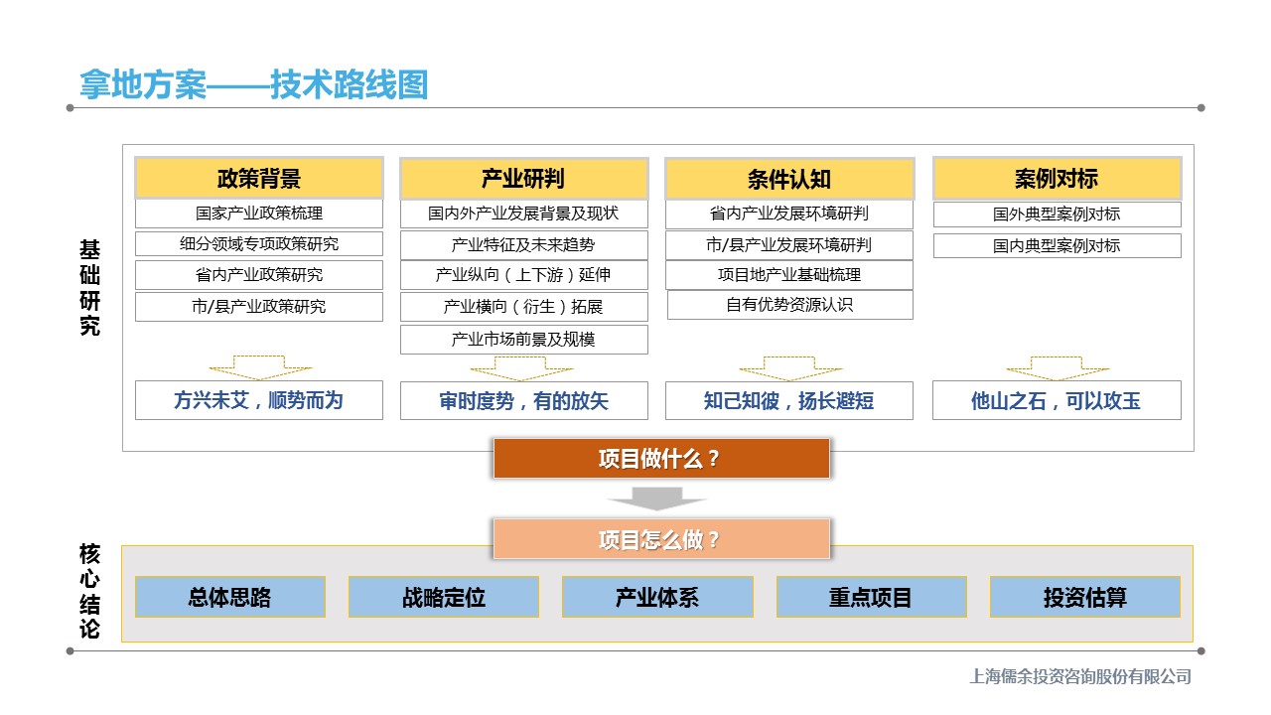Image resolution: width=1271 pixels, height=715 pixels.
Task: Click the 国外典型案例对标 item
Action: point(1058,214)
